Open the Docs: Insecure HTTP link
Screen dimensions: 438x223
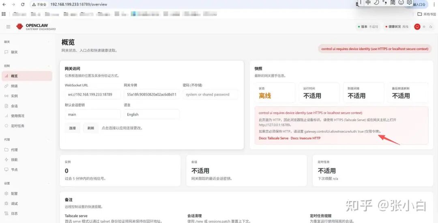coord(306,138)
